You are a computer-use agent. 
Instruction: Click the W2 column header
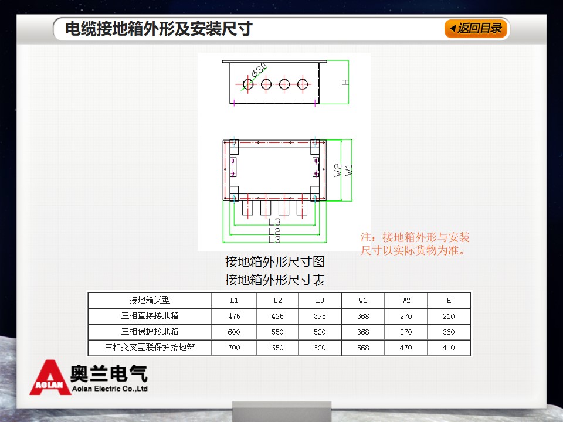(406, 300)
